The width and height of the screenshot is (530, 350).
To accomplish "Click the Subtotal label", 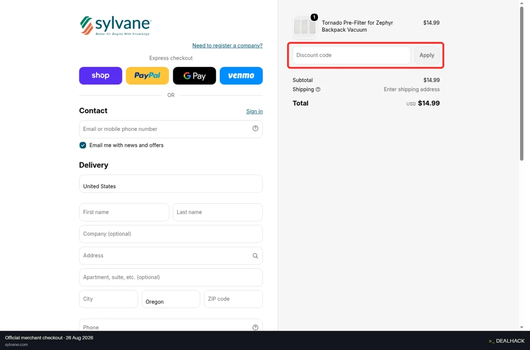I will 303,81.
